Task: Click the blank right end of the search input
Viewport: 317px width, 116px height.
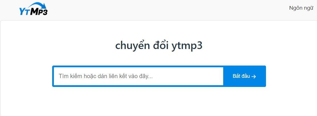Action: pyautogui.click(x=208, y=76)
